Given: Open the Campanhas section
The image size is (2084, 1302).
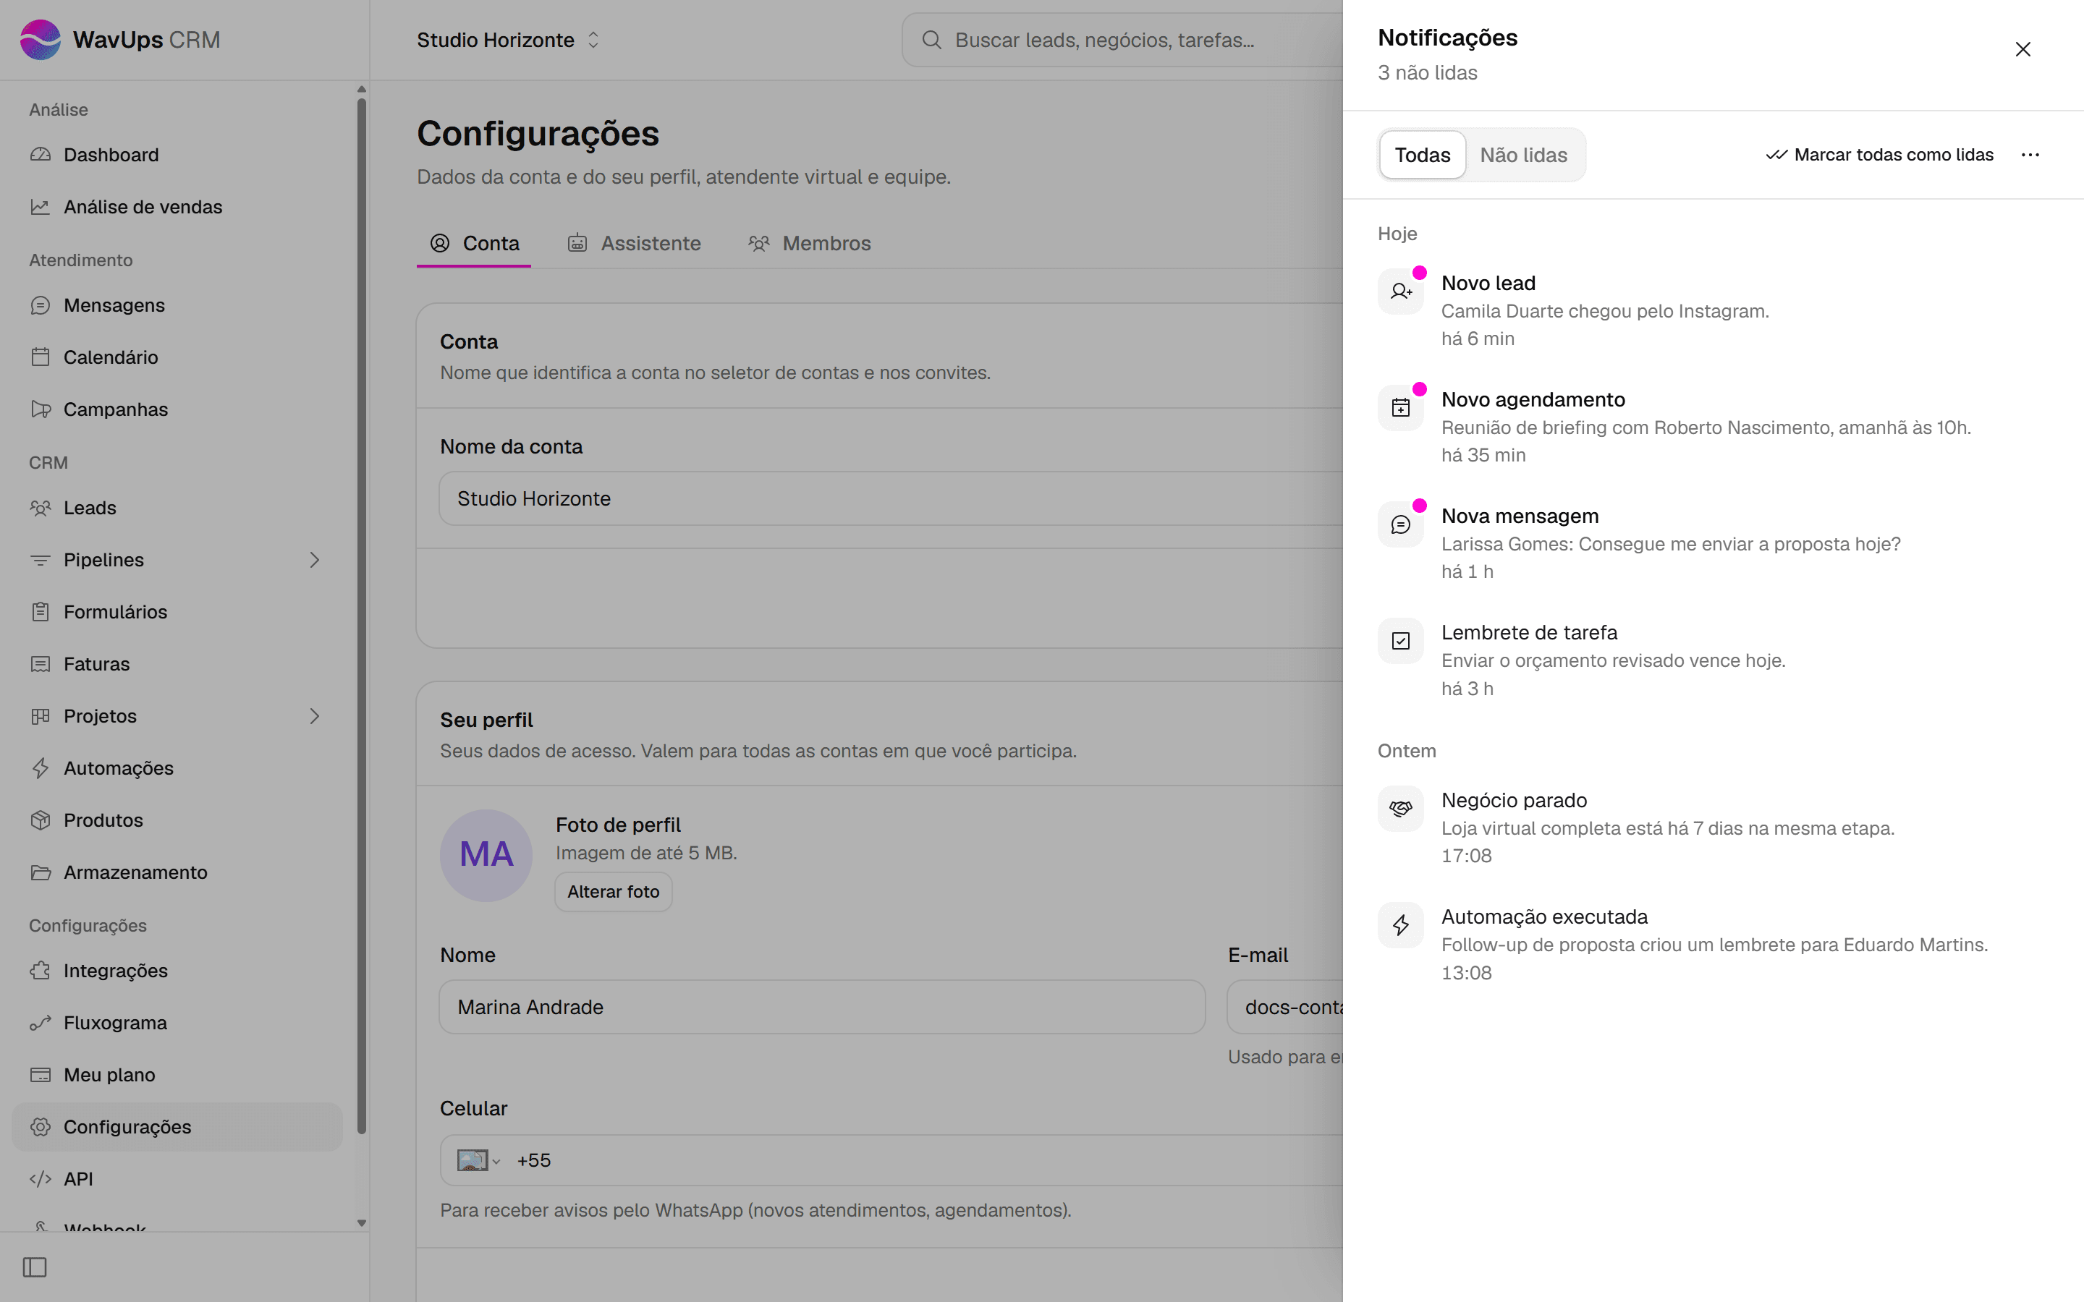Looking at the screenshot, I should click(177, 409).
